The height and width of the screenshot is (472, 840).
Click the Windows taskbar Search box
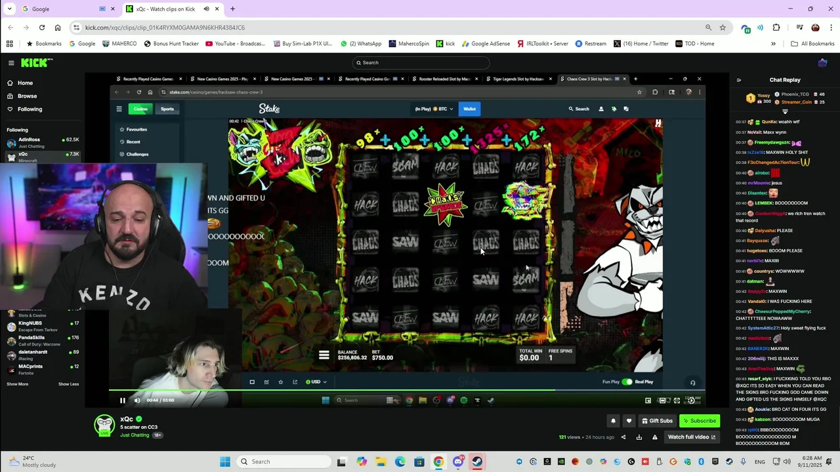(283, 462)
